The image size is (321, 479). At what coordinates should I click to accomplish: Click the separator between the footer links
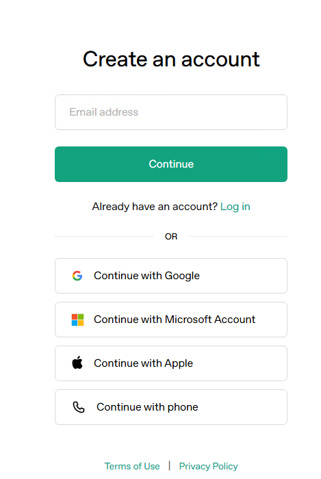pyautogui.click(x=169, y=466)
